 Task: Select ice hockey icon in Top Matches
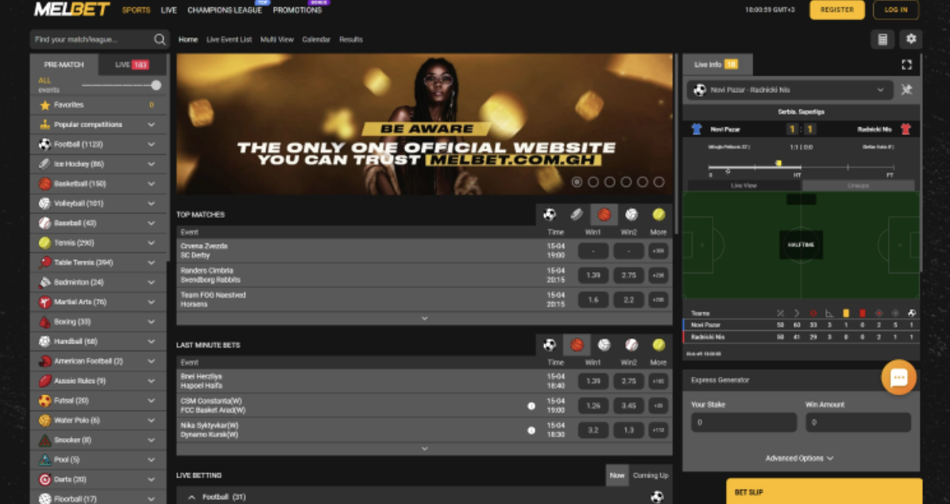click(577, 215)
